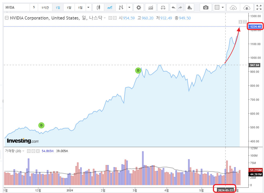The height and width of the screenshot is (193, 264).
Task: Click the crosshair price label 947.64
Action: click(254, 65)
